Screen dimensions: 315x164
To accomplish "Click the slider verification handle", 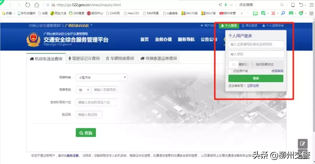I will (x=233, y=64).
